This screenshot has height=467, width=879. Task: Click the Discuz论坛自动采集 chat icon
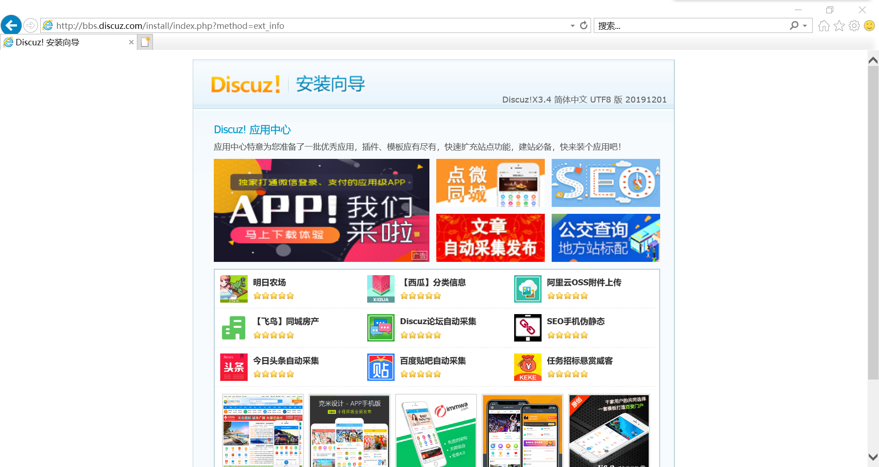pos(381,328)
